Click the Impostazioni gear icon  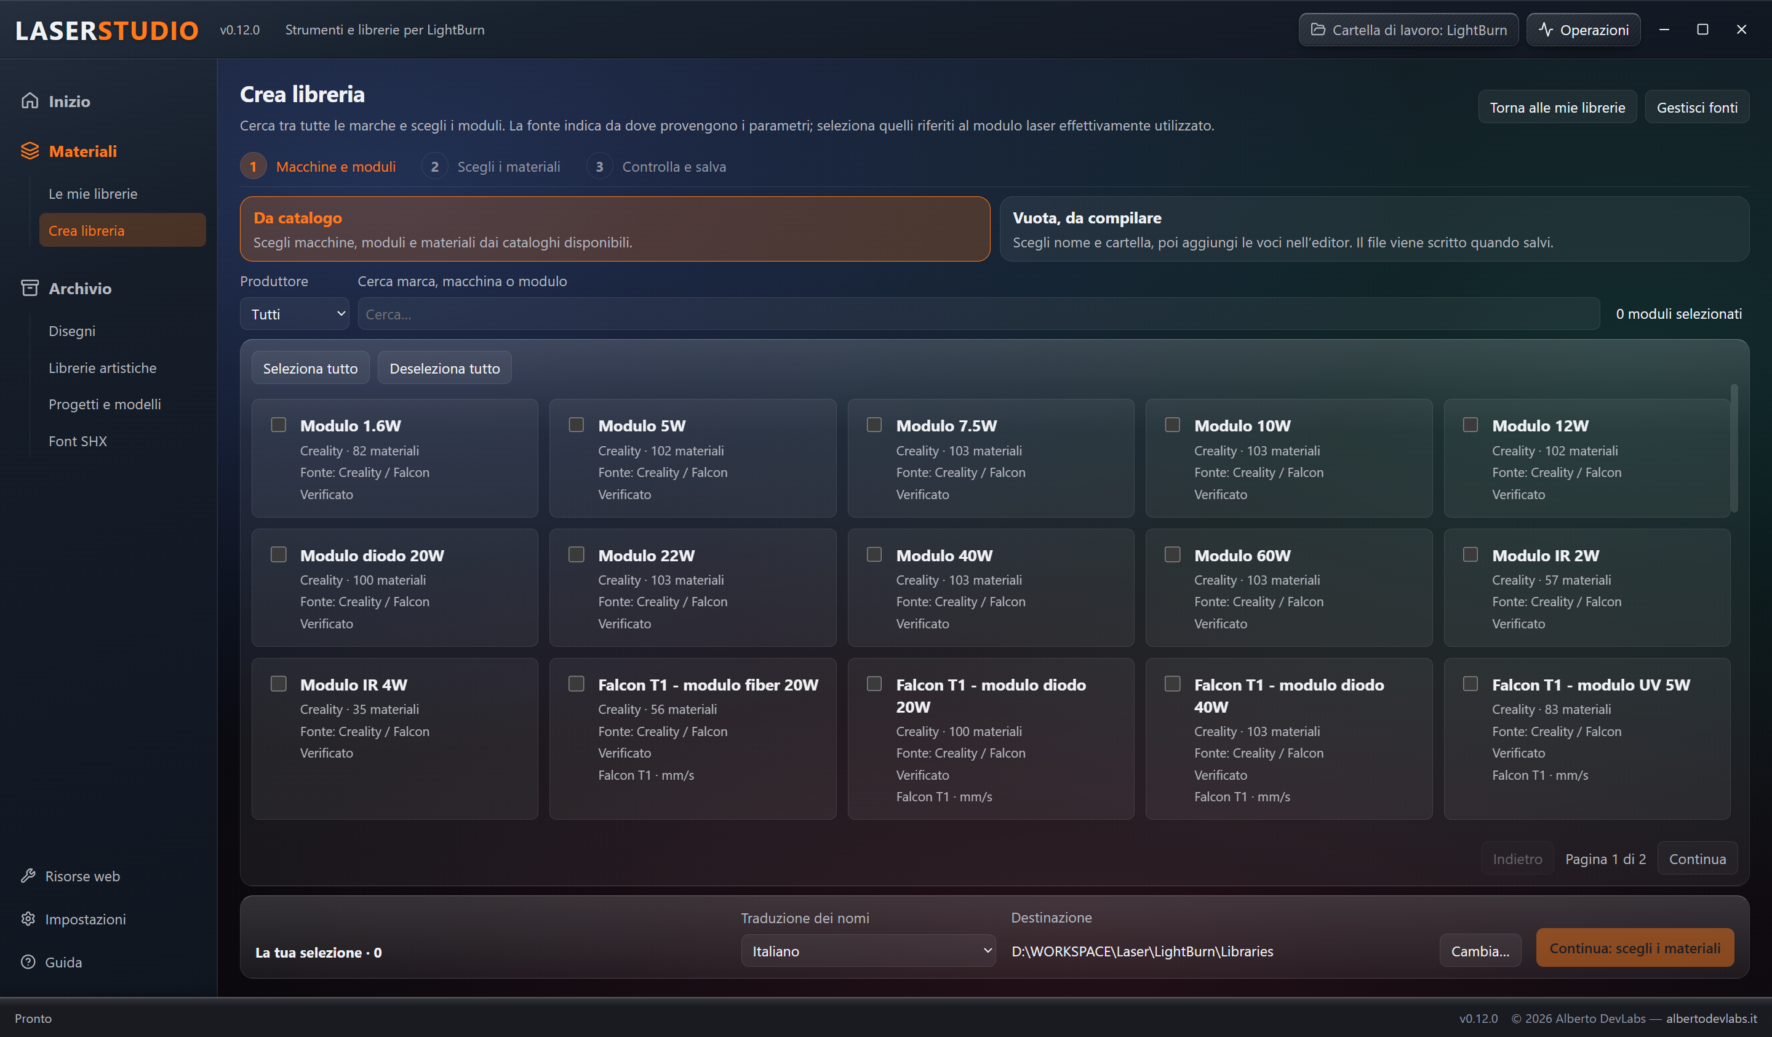[28, 918]
